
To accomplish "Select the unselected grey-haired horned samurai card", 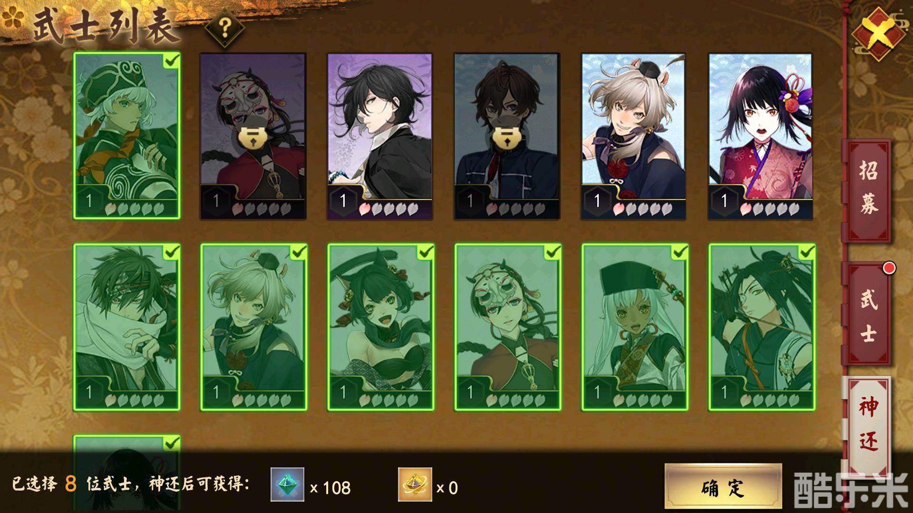I will point(633,136).
